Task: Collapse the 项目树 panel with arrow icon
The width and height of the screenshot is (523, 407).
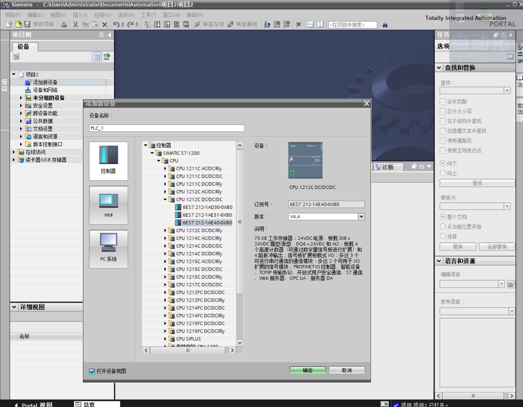Action: pyautogui.click(x=110, y=35)
